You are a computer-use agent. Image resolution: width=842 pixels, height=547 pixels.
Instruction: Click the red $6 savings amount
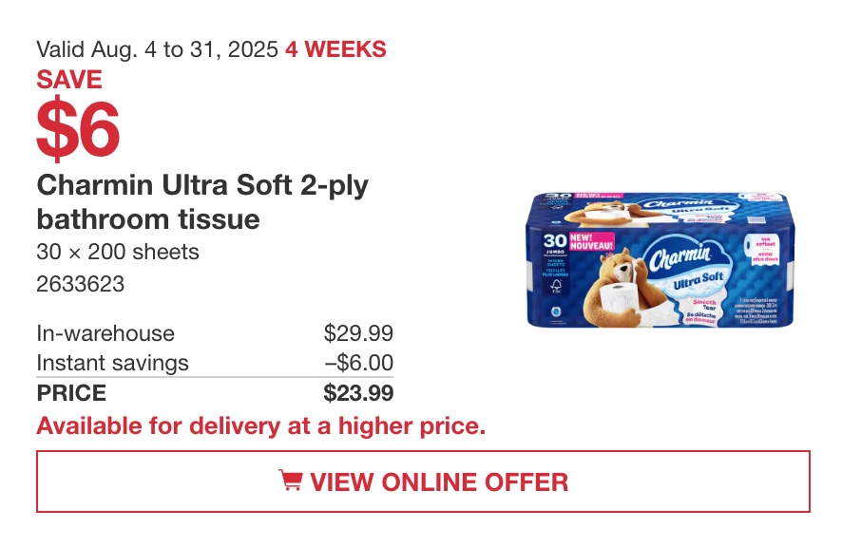point(78,129)
